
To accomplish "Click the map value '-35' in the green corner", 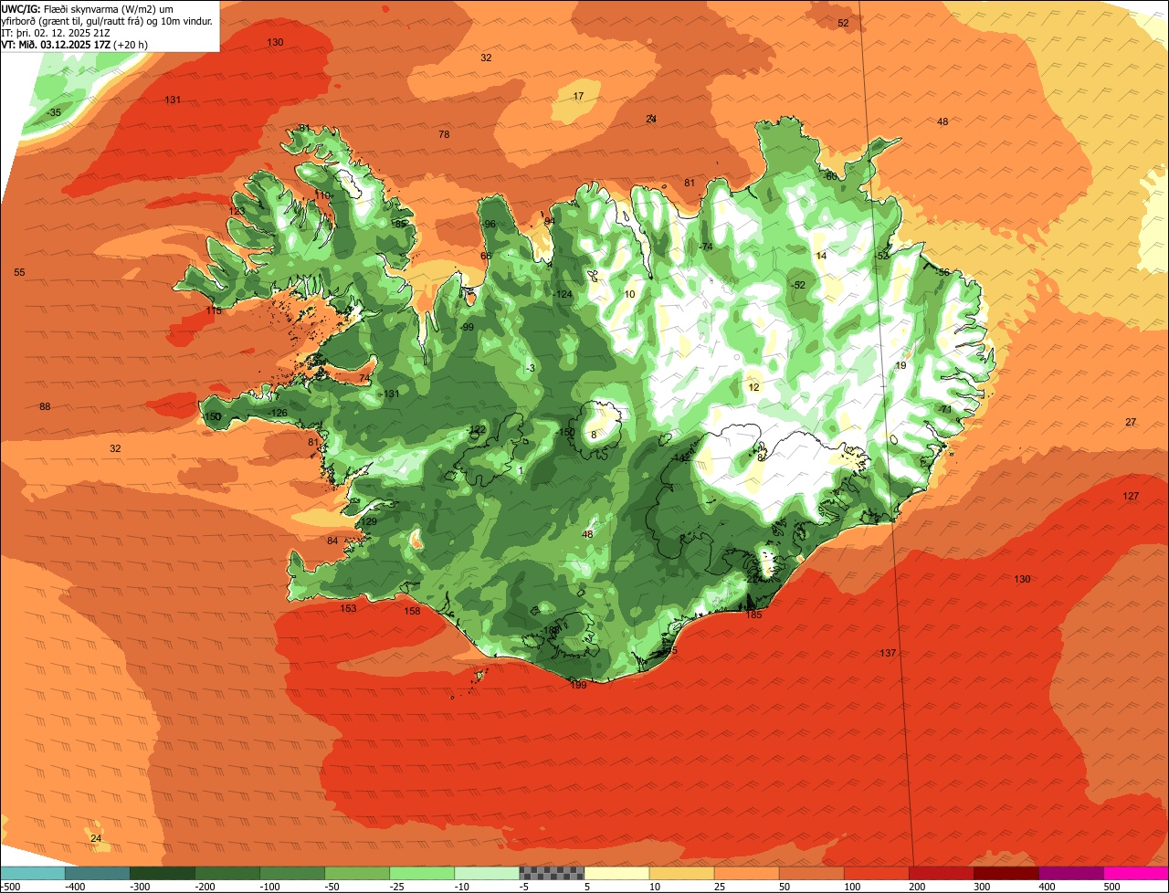I will (x=55, y=112).
